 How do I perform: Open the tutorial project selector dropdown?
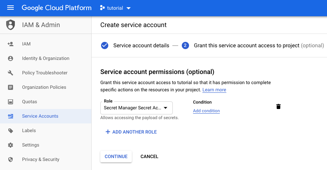click(x=115, y=8)
